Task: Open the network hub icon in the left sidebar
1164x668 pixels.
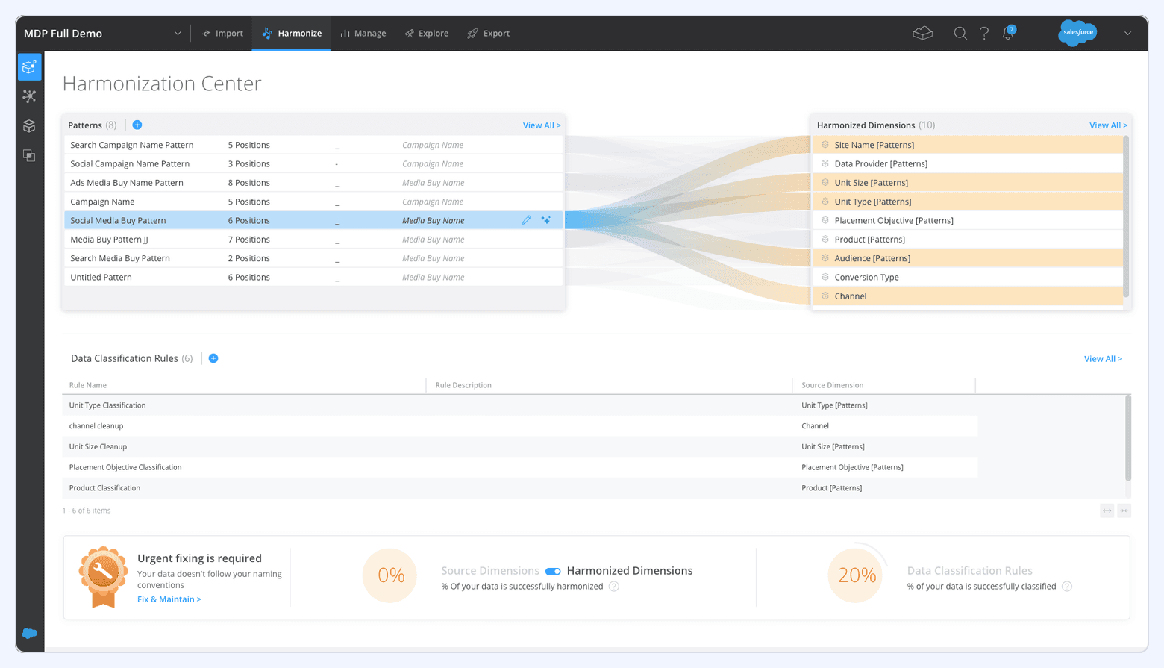Action: tap(29, 96)
